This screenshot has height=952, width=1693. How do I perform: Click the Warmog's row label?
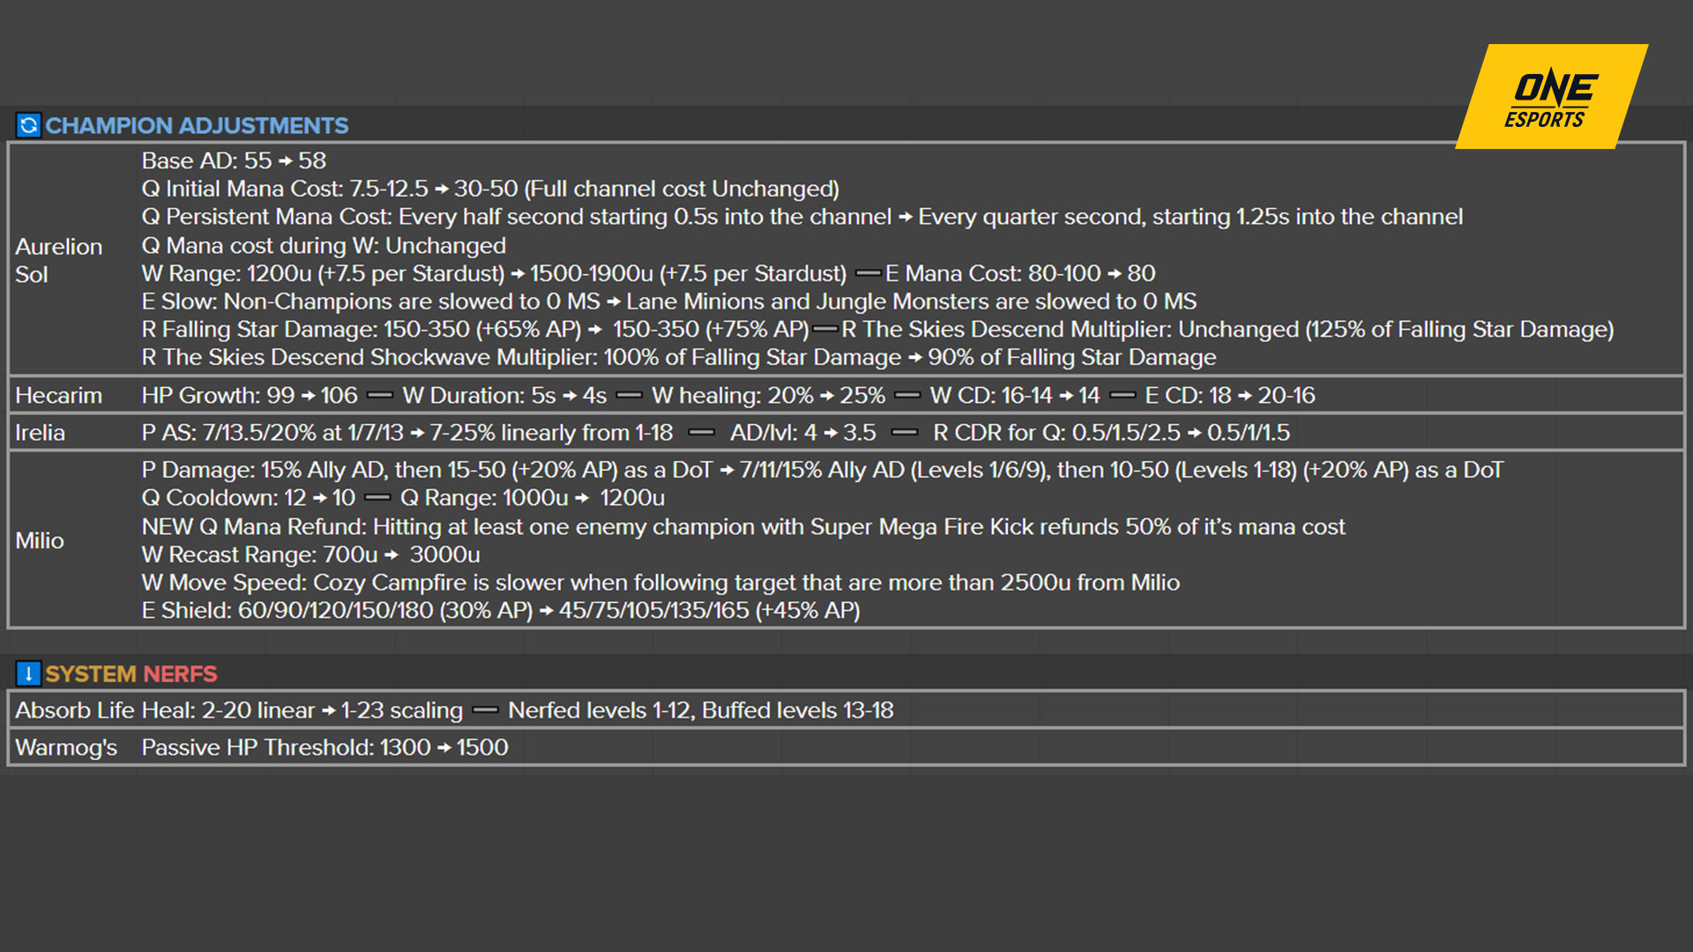pyautogui.click(x=66, y=747)
